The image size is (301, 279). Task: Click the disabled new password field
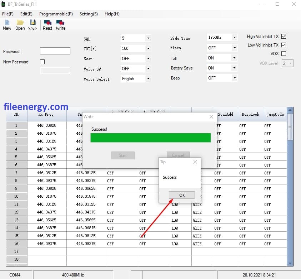point(55,71)
